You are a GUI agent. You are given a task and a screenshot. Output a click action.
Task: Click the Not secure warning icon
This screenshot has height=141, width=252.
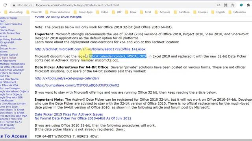14,5
